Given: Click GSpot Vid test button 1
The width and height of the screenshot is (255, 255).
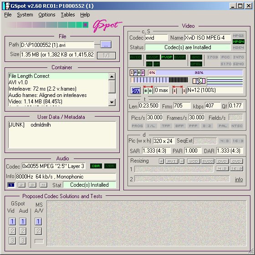Looking at the screenshot, I should pyautogui.click(x=12, y=221).
